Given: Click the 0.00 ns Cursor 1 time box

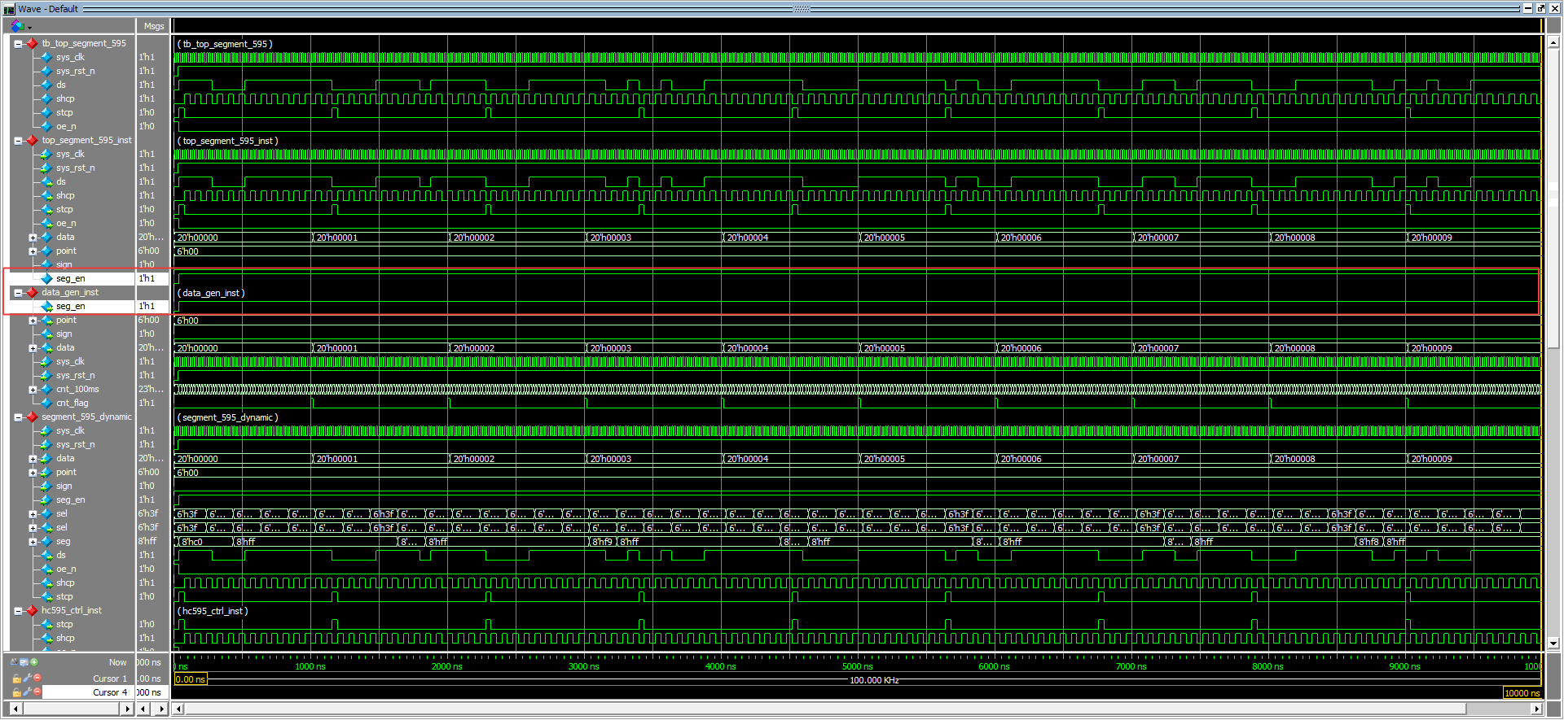Looking at the screenshot, I should click(191, 679).
